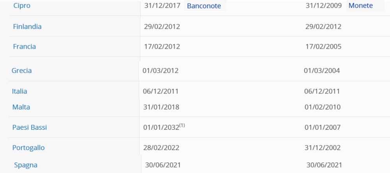This screenshot has width=390, height=173.
Task: Click the 31/12/2002 coin date for Portogallo
Action: [x=323, y=148]
